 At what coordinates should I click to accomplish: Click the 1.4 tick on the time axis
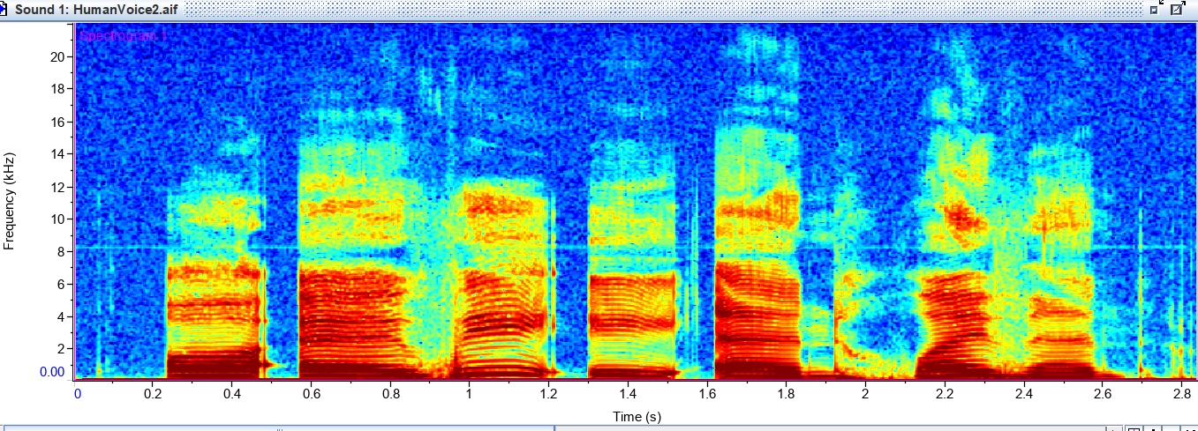[x=628, y=393]
